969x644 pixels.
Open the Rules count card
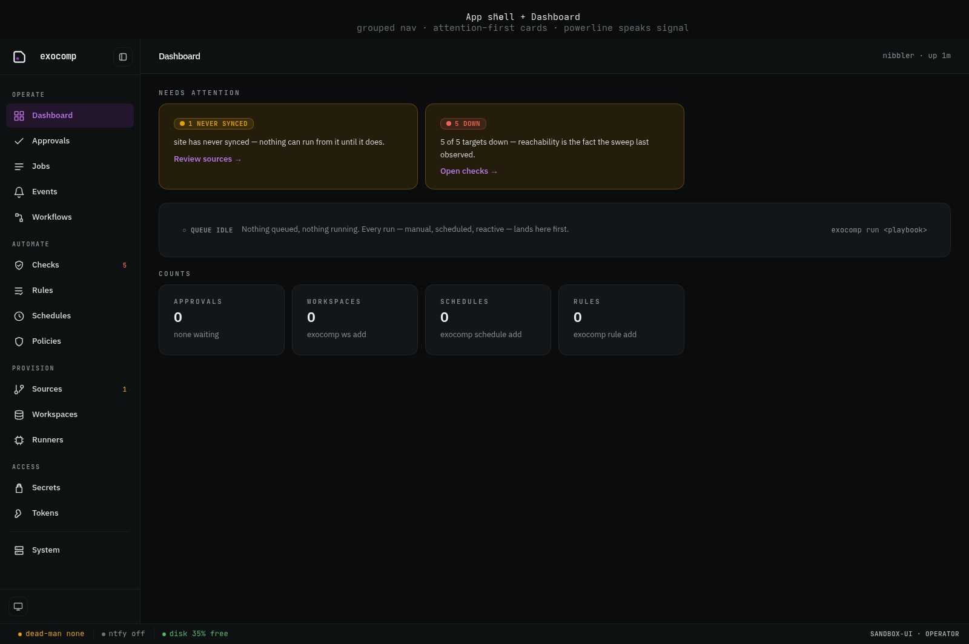tap(621, 320)
